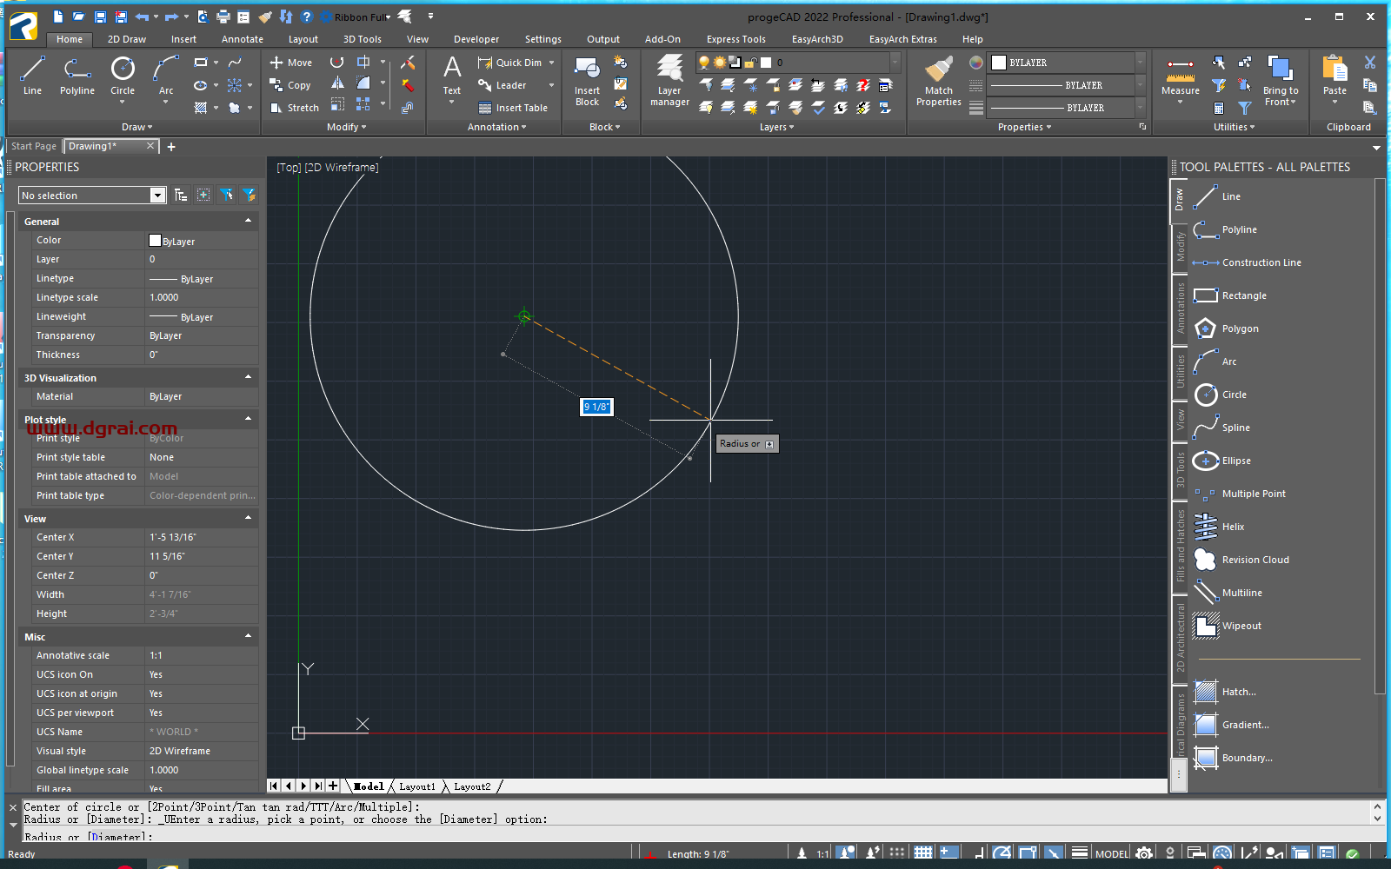Toggle polar tracking in status bar
This screenshot has width=1391, height=869.
(1002, 853)
